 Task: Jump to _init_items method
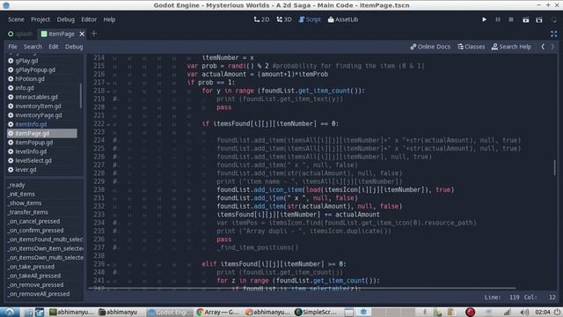pos(21,194)
